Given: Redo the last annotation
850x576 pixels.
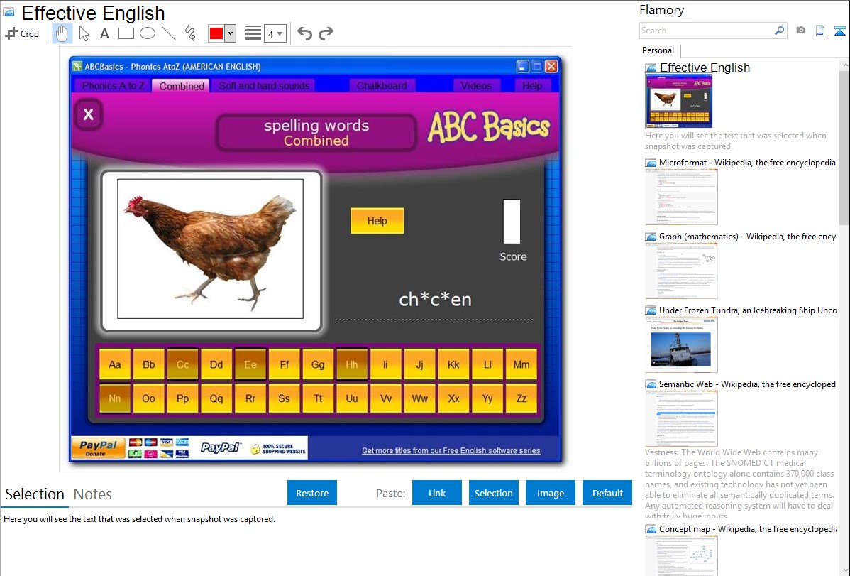Looking at the screenshot, I should (326, 33).
